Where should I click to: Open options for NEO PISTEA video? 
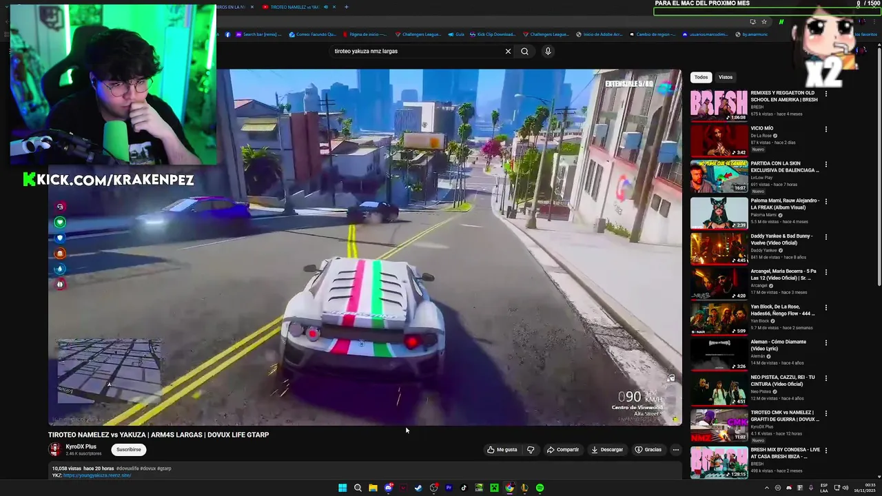(x=825, y=378)
